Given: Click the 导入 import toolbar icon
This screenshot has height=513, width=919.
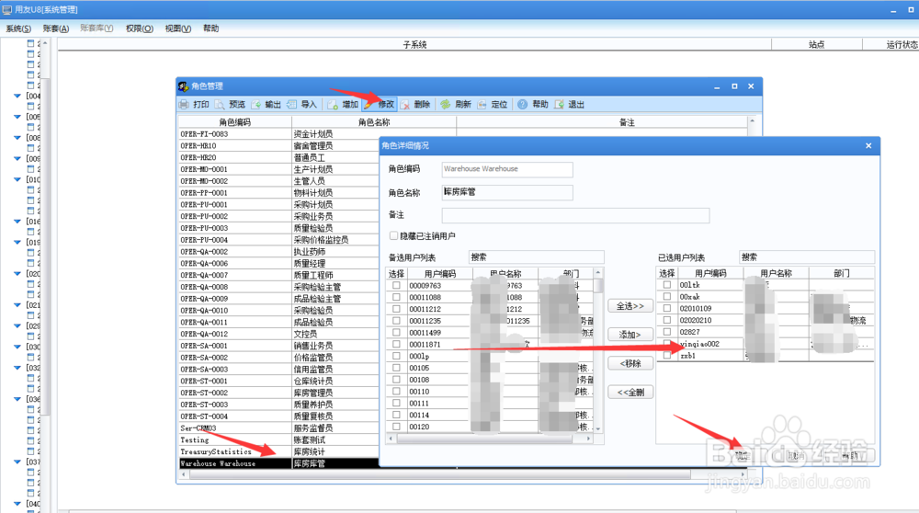Looking at the screenshot, I should coord(292,105).
